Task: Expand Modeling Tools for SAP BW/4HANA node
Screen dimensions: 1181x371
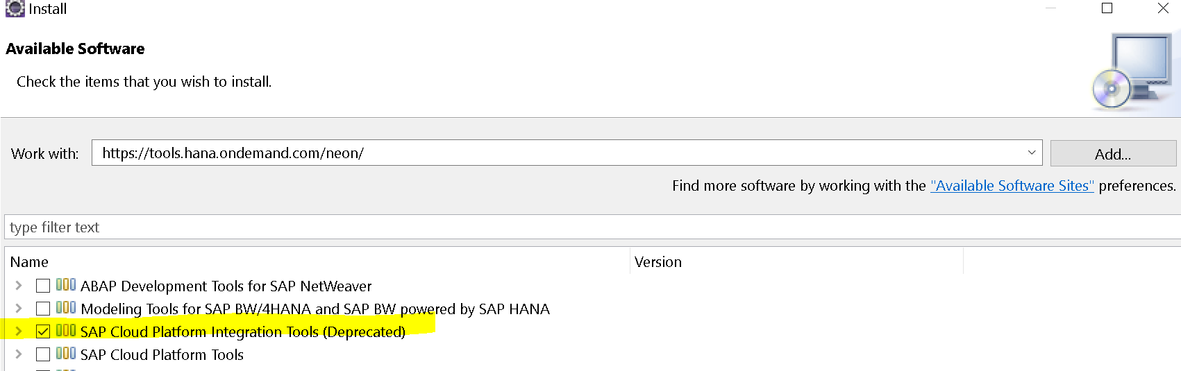Action: coord(19,308)
